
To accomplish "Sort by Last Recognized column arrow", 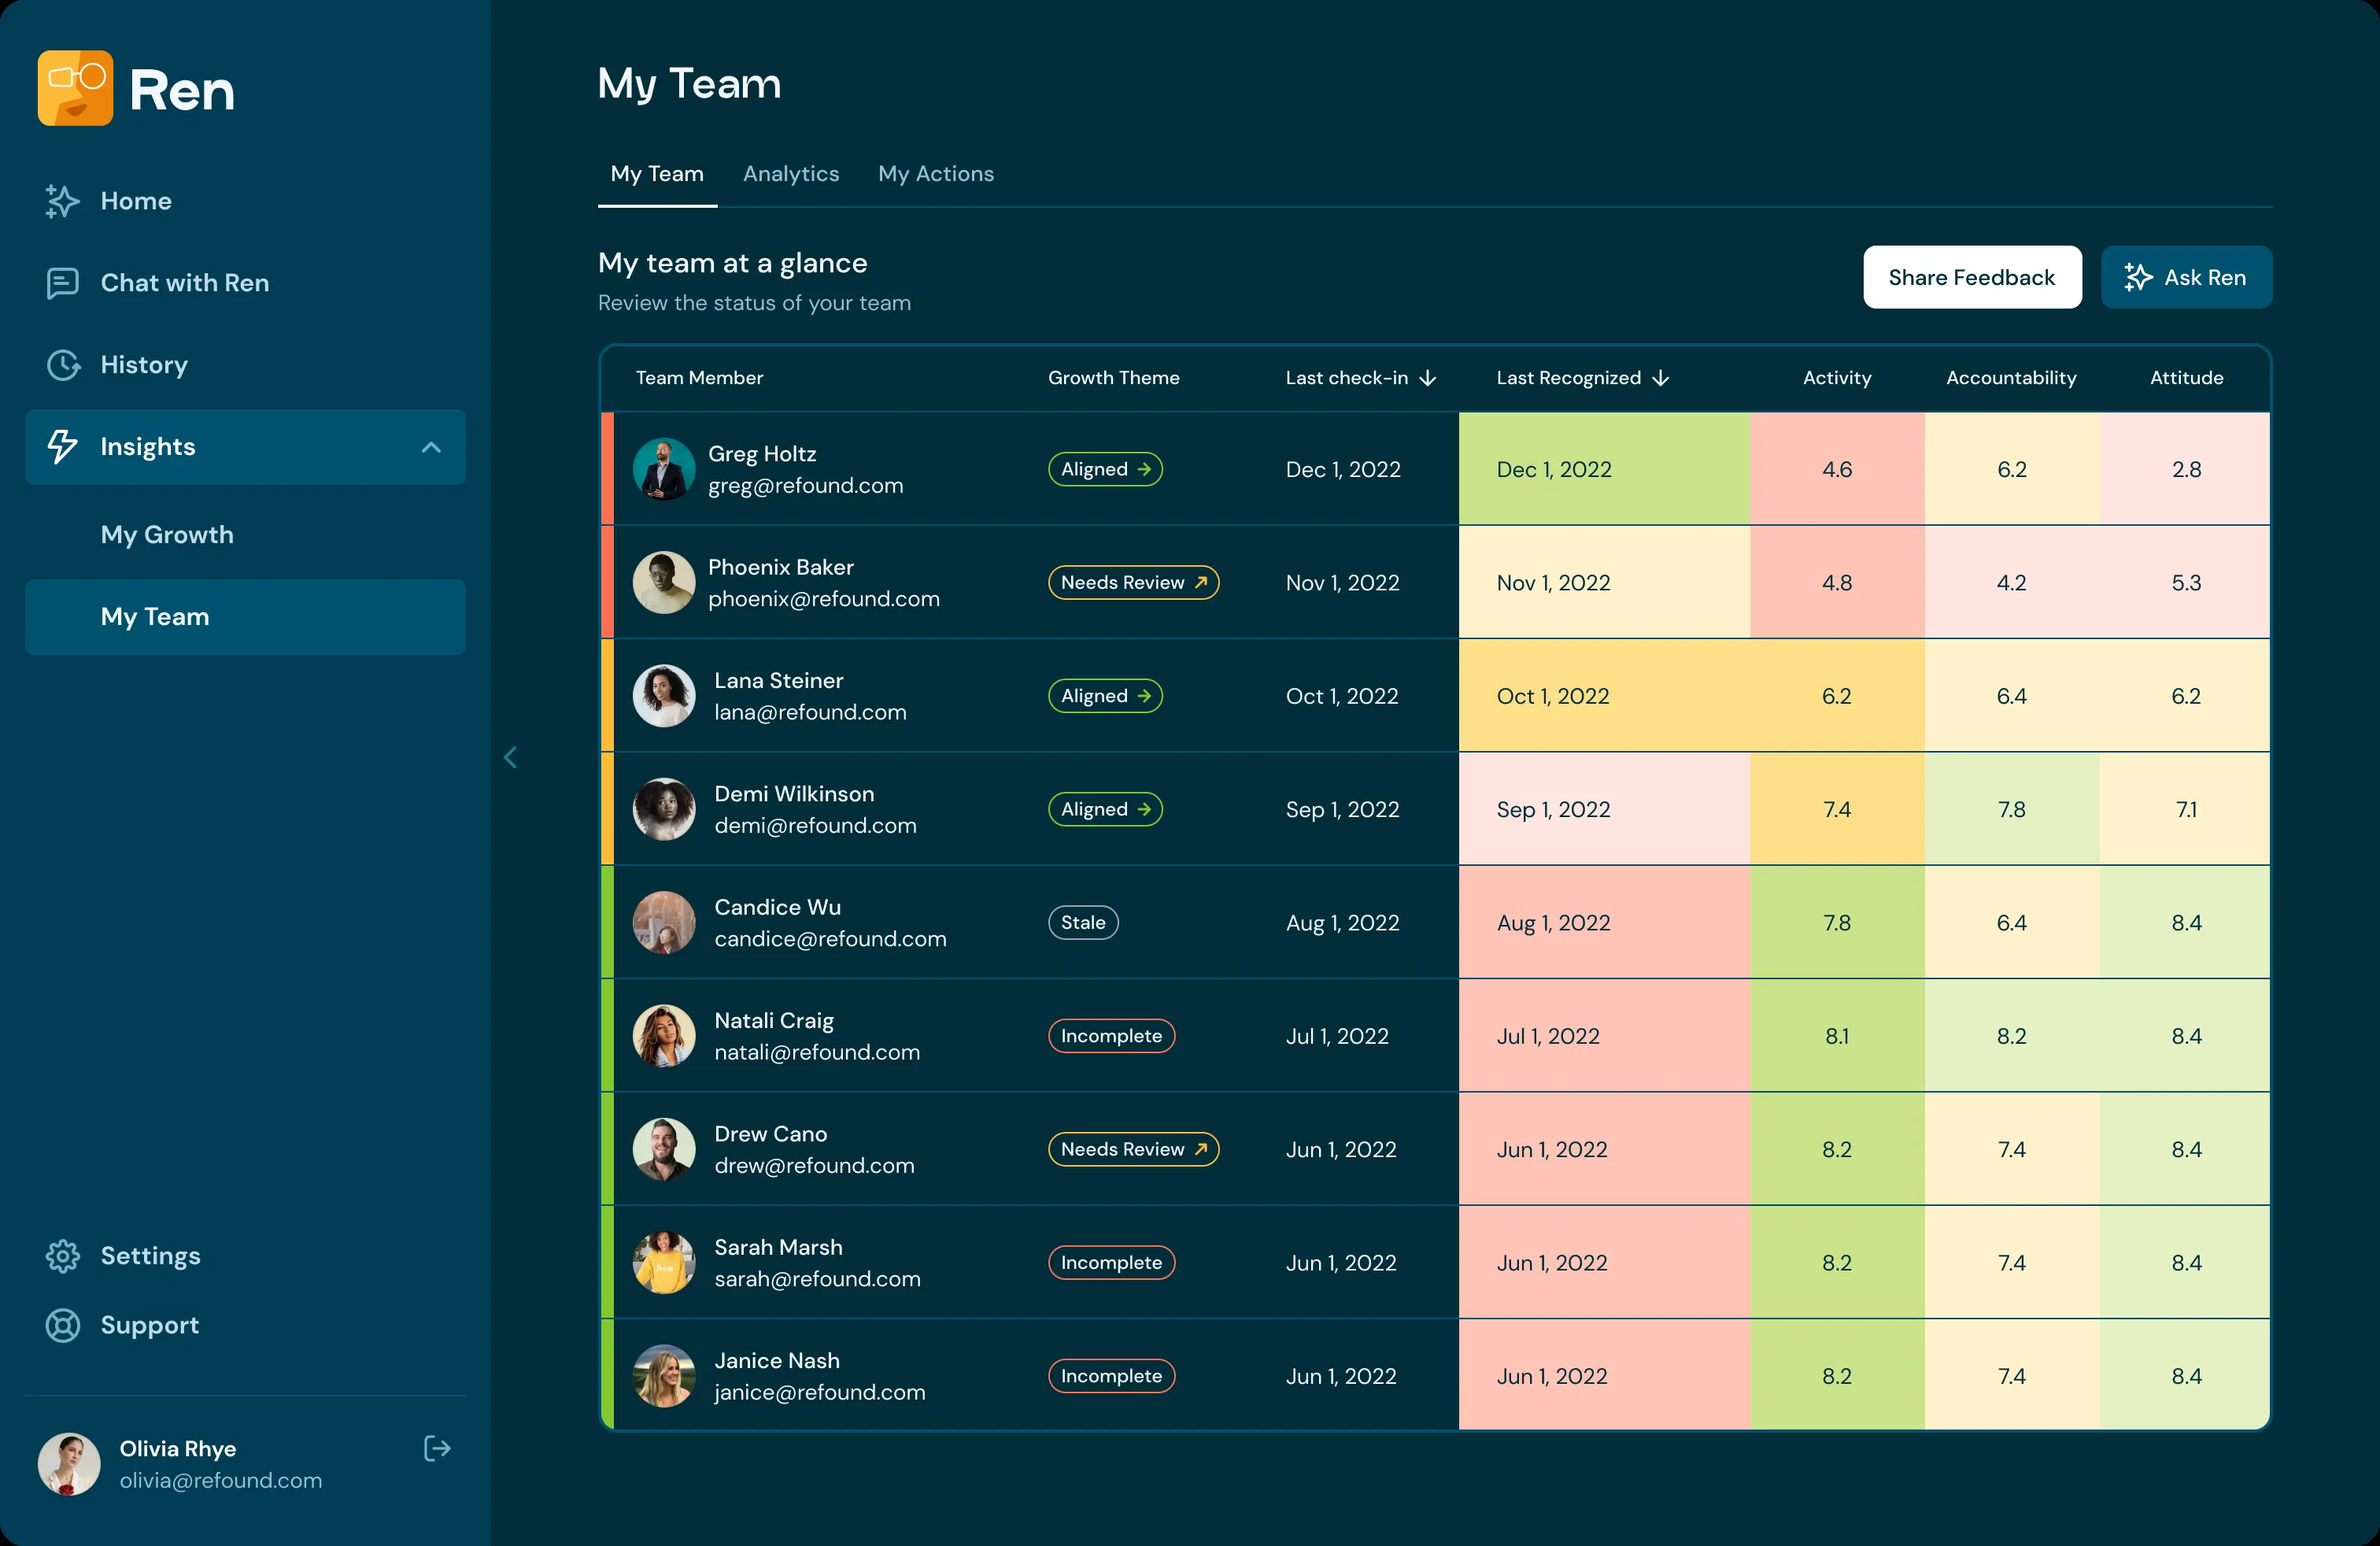I will coord(1660,378).
